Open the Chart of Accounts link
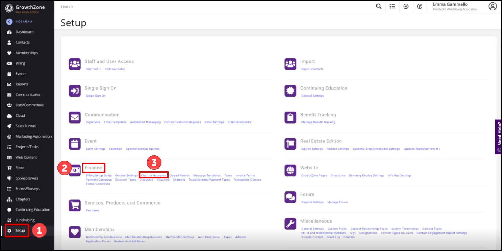Image resolution: width=502 pixels, height=251 pixels. pyautogui.click(x=153, y=175)
